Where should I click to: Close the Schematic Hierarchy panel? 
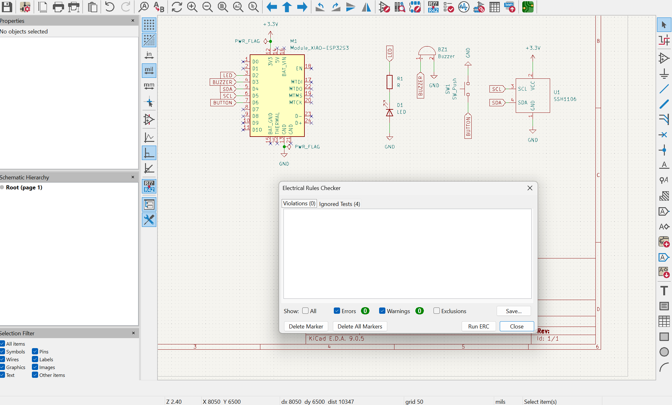click(x=133, y=177)
